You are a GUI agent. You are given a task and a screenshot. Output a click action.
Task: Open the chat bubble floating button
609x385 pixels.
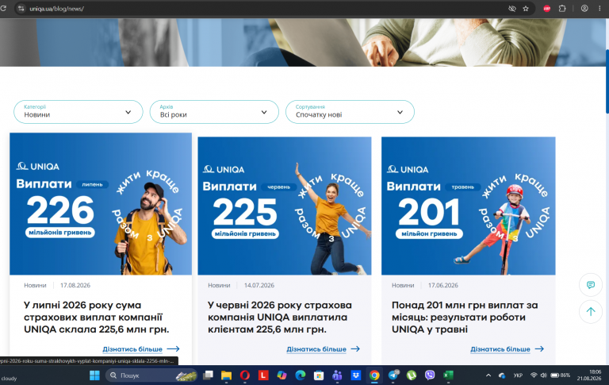[x=590, y=285]
